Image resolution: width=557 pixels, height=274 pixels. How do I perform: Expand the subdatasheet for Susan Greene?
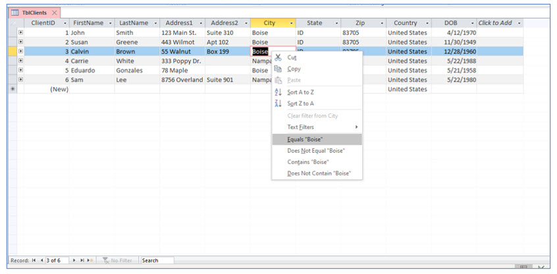[x=20, y=42]
